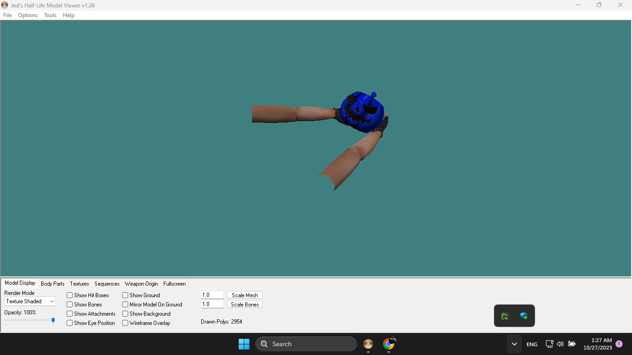632x355 pixels.
Task: Switch to the Sequences tab
Action: [x=107, y=284]
